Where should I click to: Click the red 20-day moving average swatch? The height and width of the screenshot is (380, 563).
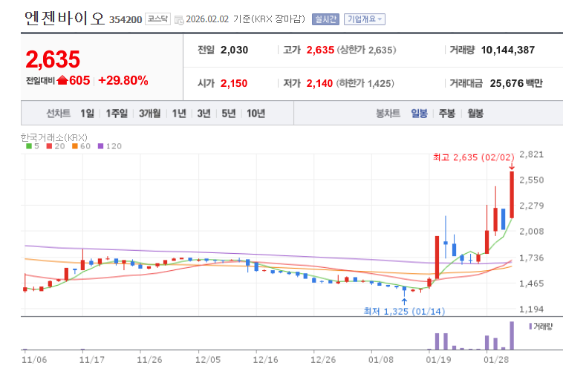[49, 146]
